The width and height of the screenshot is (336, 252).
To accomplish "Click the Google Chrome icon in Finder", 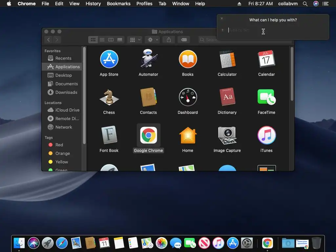I will tap(148, 135).
